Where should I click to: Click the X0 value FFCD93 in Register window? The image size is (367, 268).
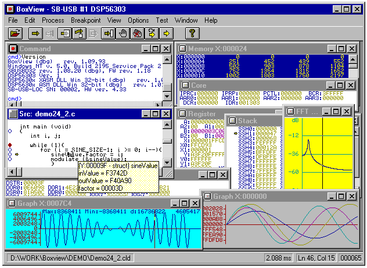tap(201, 145)
